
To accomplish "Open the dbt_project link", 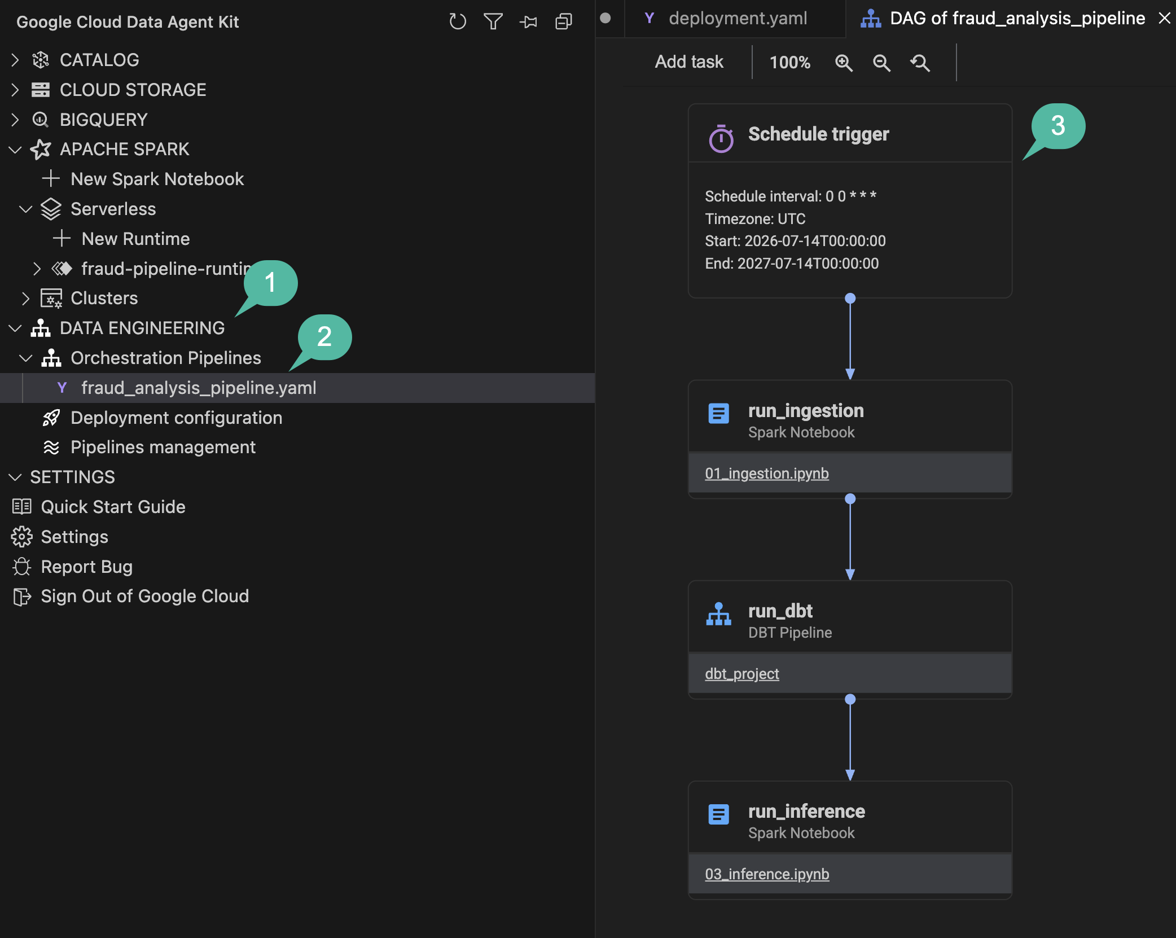I will pos(742,674).
